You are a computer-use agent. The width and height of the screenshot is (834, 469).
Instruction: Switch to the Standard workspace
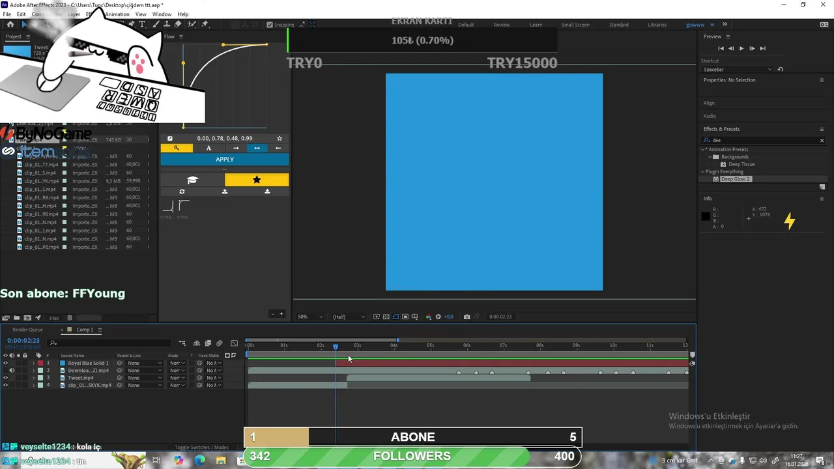619,25
